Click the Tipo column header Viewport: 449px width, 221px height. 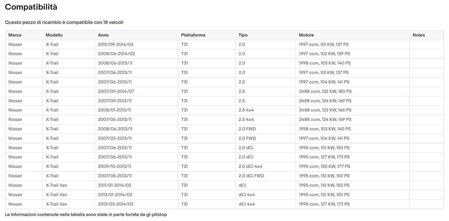point(243,35)
